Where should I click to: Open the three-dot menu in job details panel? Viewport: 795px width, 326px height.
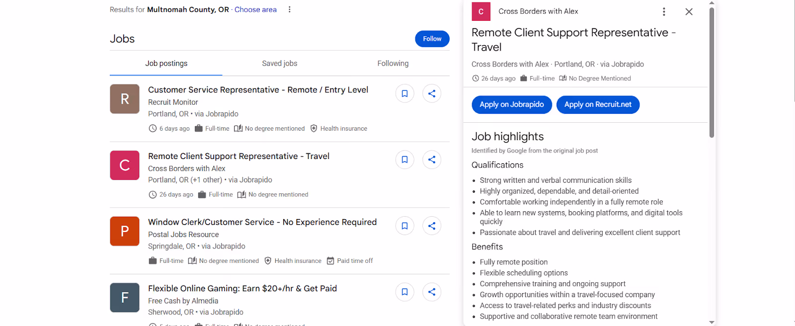click(664, 11)
